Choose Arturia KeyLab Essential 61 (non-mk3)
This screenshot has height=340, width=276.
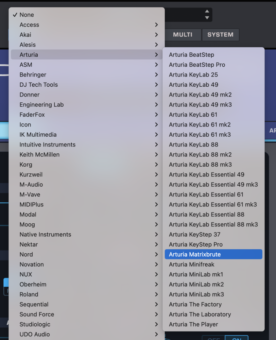click(213, 194)
